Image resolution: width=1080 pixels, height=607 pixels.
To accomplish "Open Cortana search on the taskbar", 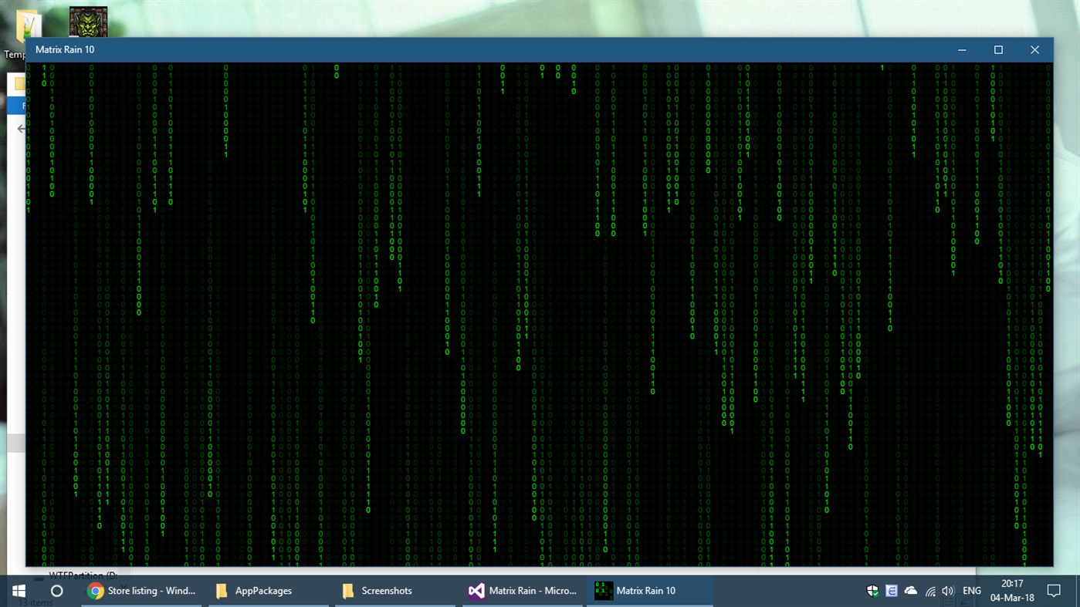I will (56, 591).
